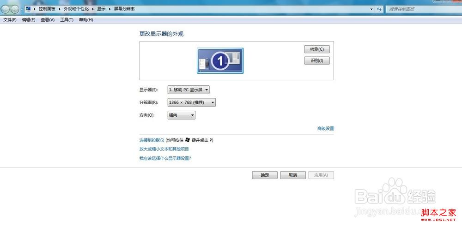Viewport: 462px width, 227px height.
Task: Click the control panel icon in address bar
Action: pyautogui.click(x=28, y=9)
